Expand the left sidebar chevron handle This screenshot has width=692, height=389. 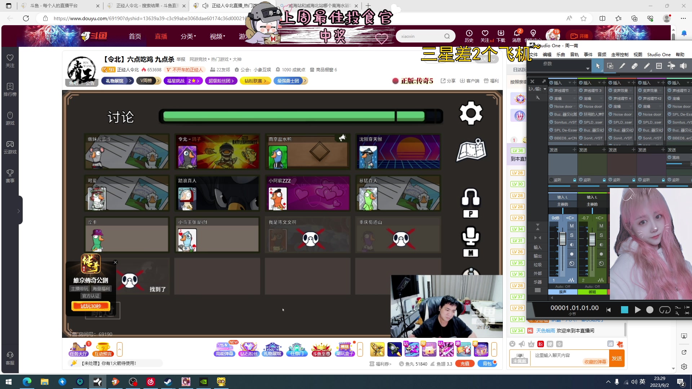19,211
